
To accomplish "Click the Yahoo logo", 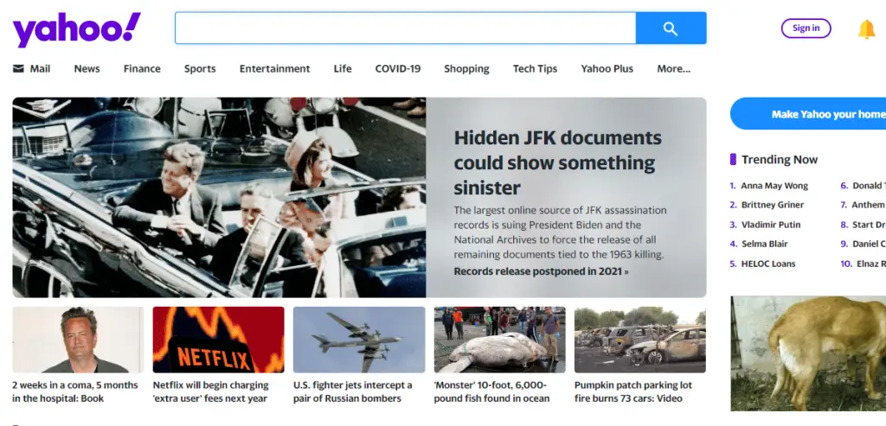I will pos(77,29).
